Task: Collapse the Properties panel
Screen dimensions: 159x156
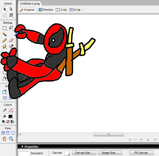Action: [x=22, y=147]
